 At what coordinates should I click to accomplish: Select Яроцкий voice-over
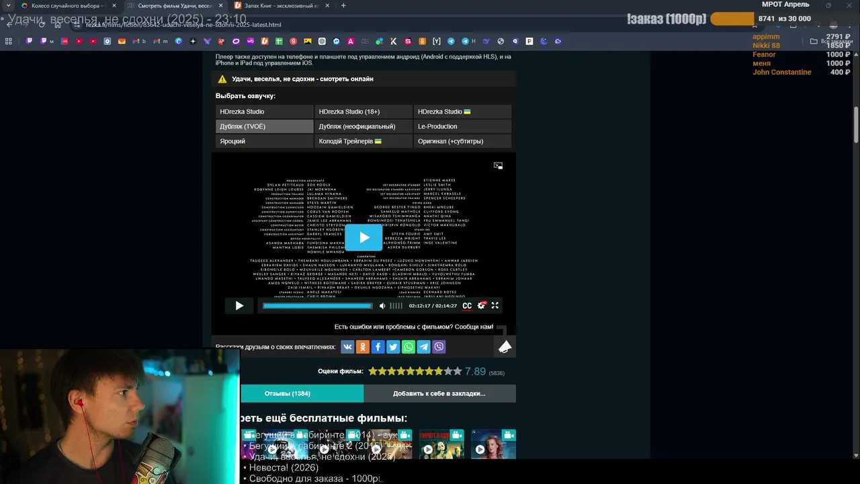click(x=264, y=141)
